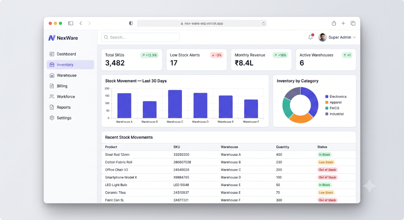Image resolution: width=404 pixels, height=220 pixels.
Task: Click the Workforce people icon
Action: coord(52,97)
